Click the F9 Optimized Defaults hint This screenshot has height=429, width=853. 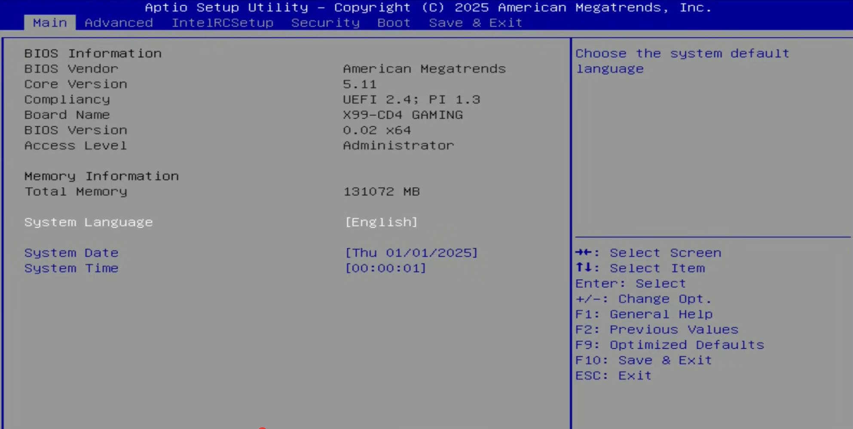(670, 345)
